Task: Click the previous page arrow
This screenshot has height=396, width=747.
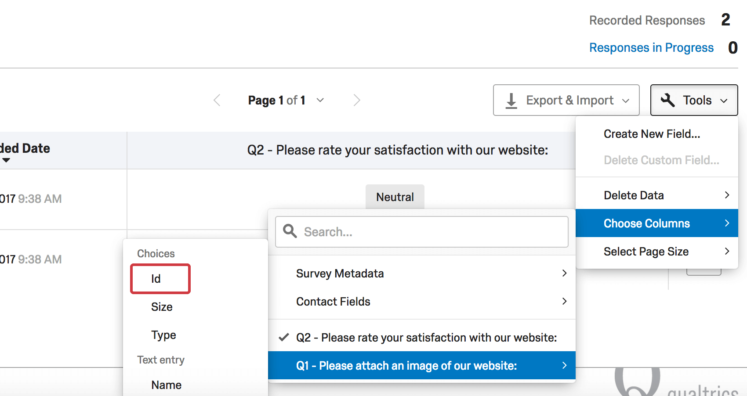Action: point(217,101)
